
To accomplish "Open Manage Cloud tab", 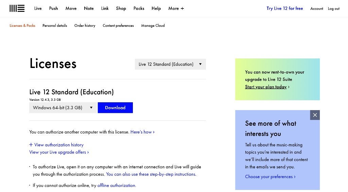I will 153,25.
